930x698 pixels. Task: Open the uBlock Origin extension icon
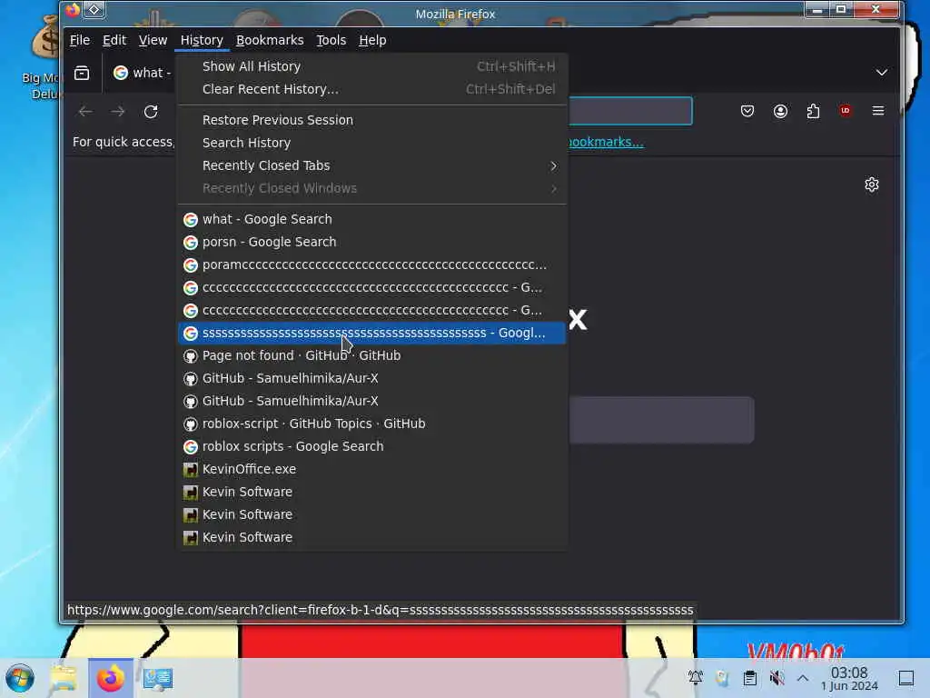click(846, 111)
